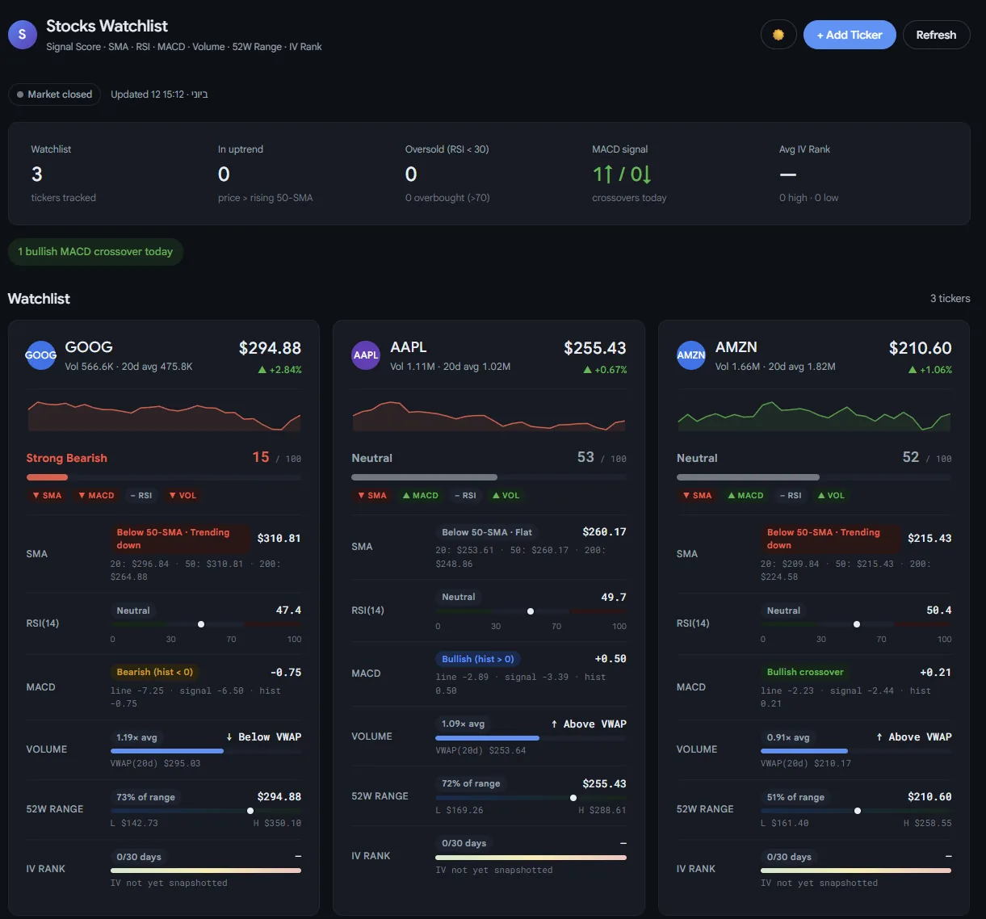Click AAPL's bullish MACD signal chip
Screen dimensions: 986x919
[x=421, y=496]
